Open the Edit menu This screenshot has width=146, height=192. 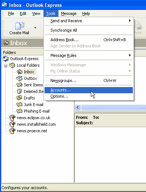click(x=23, y=13)
